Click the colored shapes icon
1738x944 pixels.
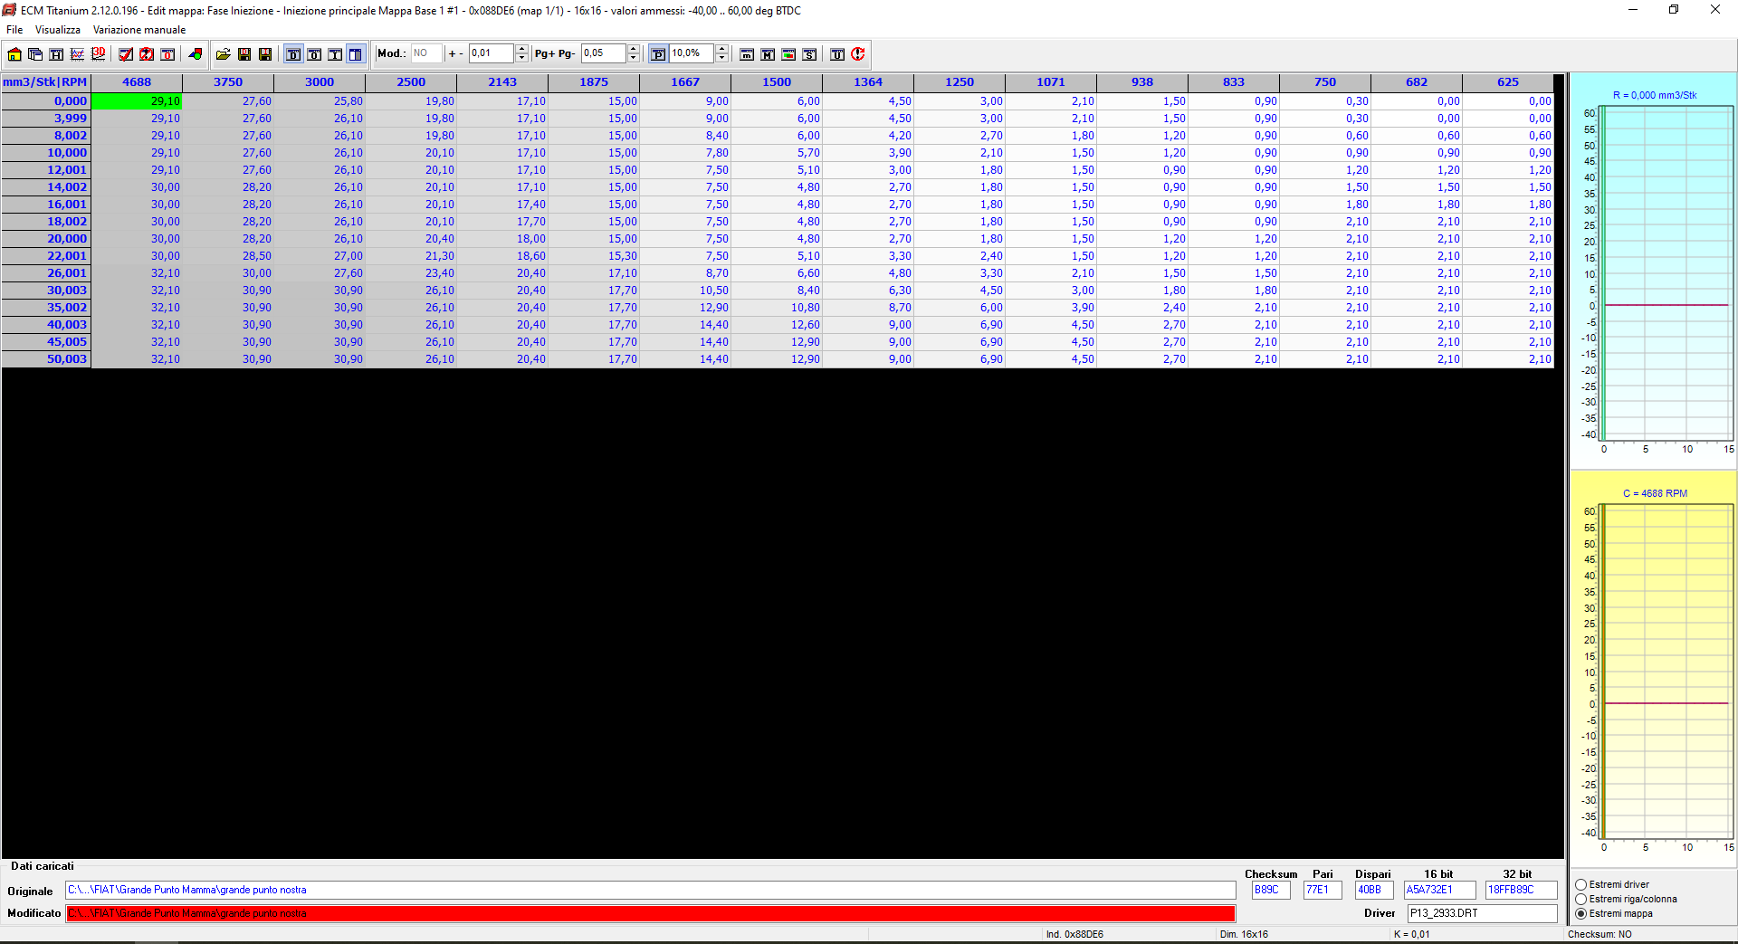(195, 54)
